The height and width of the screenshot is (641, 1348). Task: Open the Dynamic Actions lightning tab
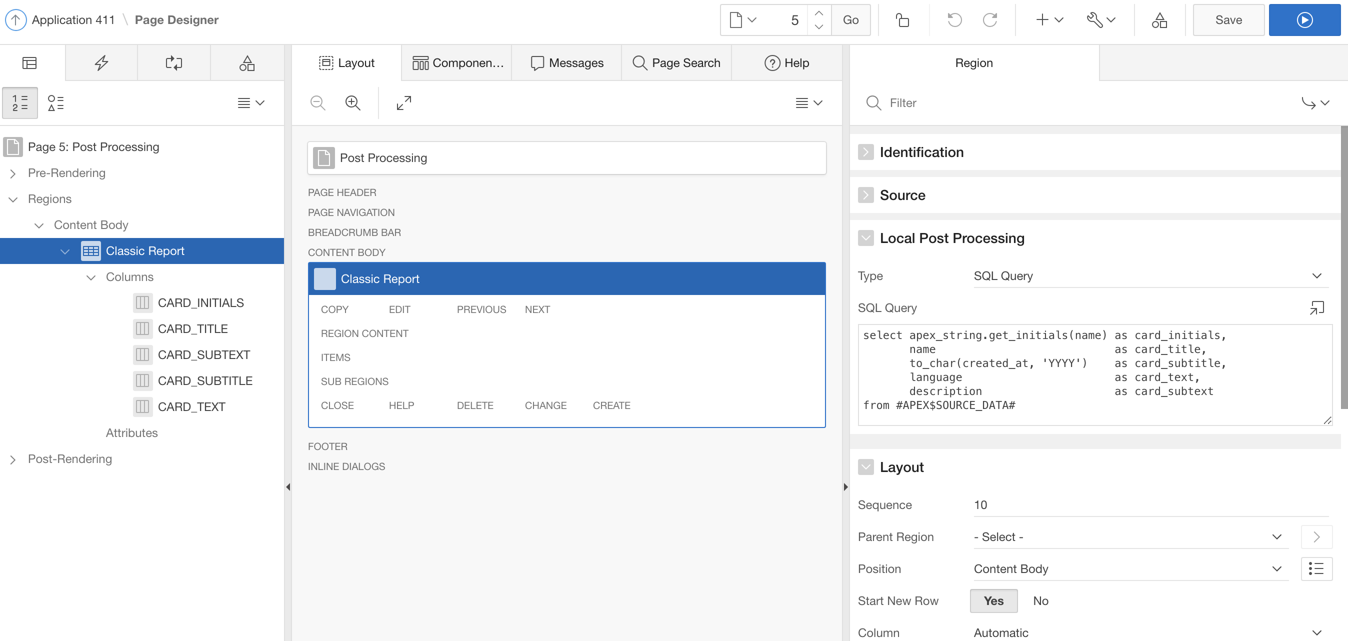pyautogui.click(x=101, y=63)
